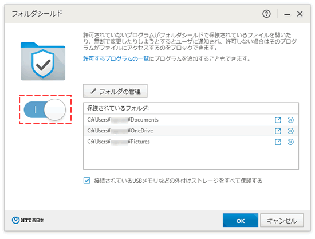The image size is (315, 239).
Task: Close the フォルダシールド dialog
Action: 300,14
